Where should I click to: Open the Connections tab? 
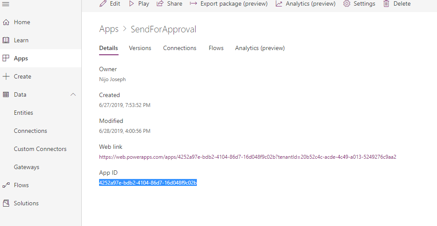click(x=180, y=48)
